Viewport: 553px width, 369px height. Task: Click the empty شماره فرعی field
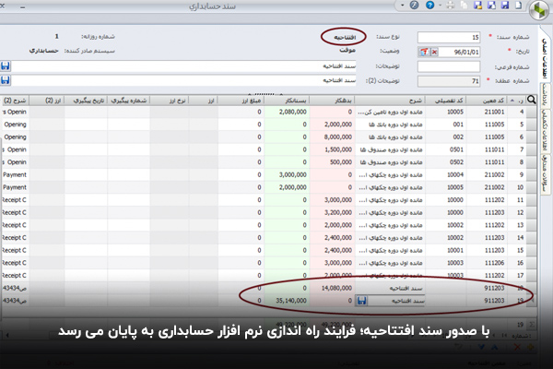[449, 66]
